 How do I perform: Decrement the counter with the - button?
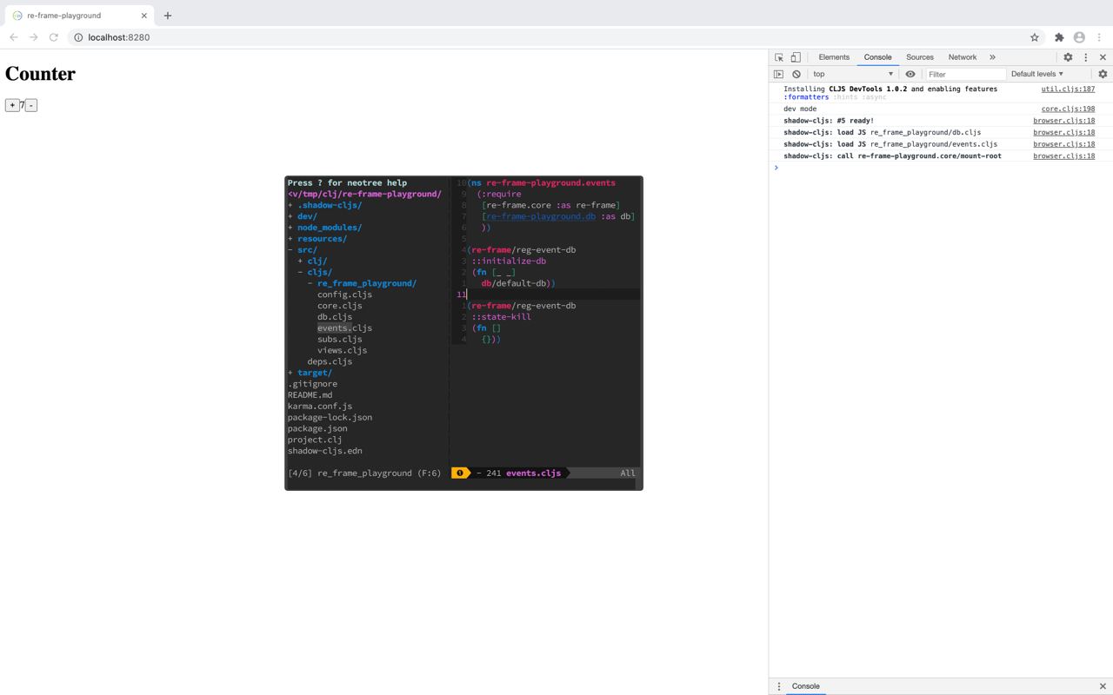31,105
